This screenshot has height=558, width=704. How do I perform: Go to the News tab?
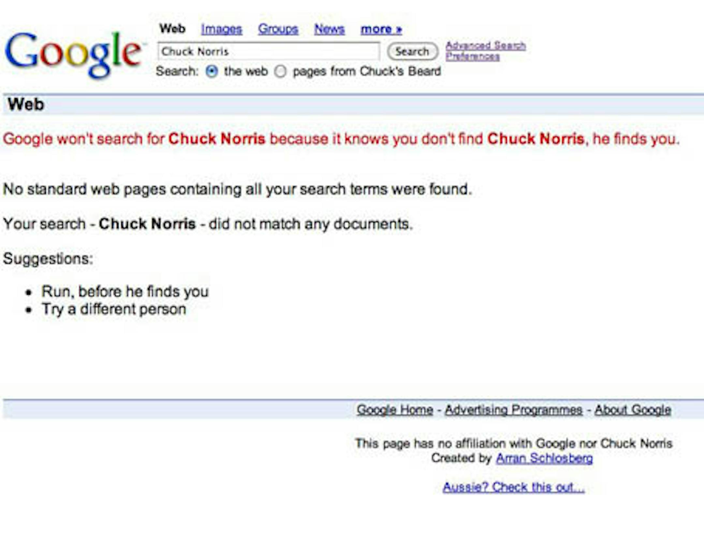click(x=329, y=29)
